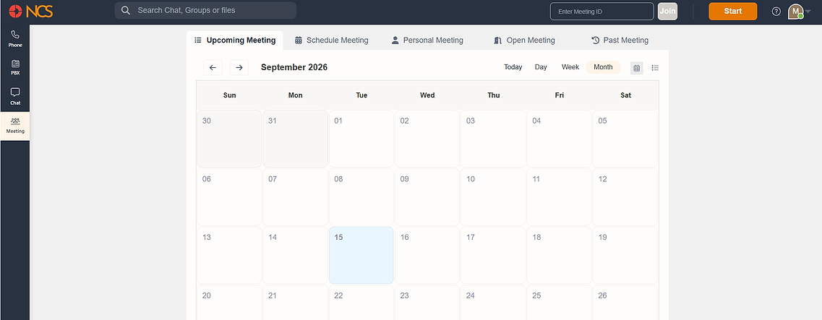This screenshot has height=320, width=822.
Task: Select September 15 highlighted day cell
Action: coord(361,255)
